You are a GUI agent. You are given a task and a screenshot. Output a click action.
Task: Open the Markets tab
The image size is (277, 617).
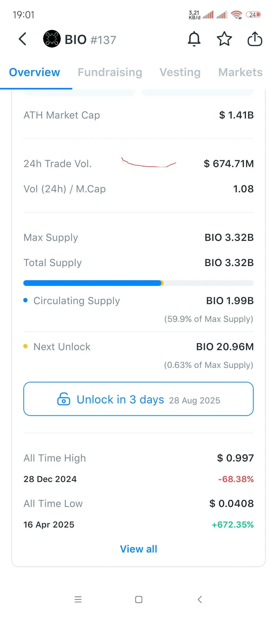240,72
